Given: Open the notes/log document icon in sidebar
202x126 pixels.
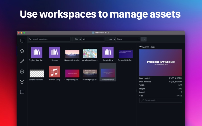Looking at the screenshot, I should 22,92.
